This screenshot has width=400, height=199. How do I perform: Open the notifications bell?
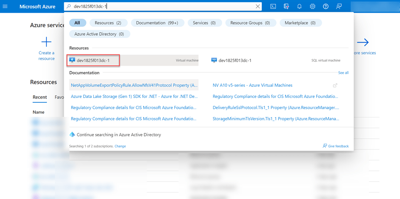coord(300,6)
